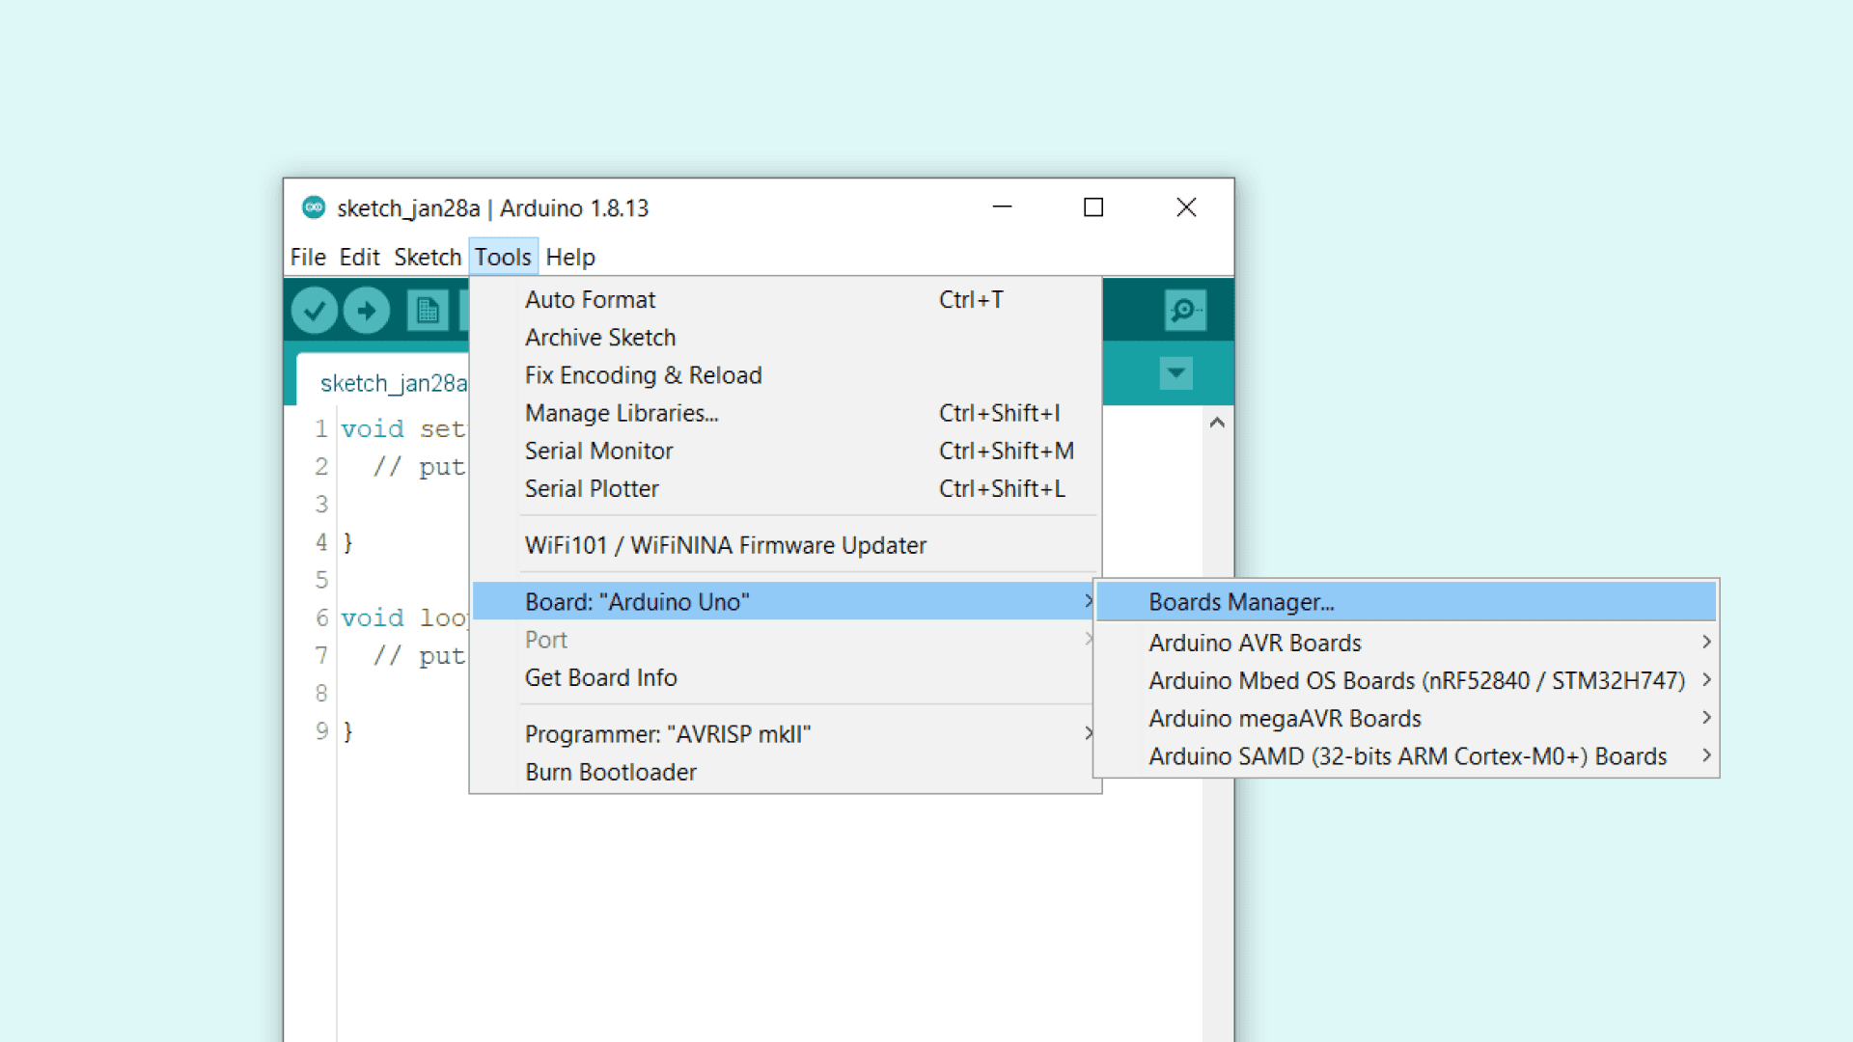Viewport: 1853px width, 1042px height.
Task: Expand Arduino Mbed OS Boards submenu
Action: (1416, 680)
